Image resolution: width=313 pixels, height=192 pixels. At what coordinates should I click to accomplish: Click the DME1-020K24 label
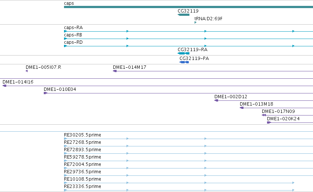[283, 119]
